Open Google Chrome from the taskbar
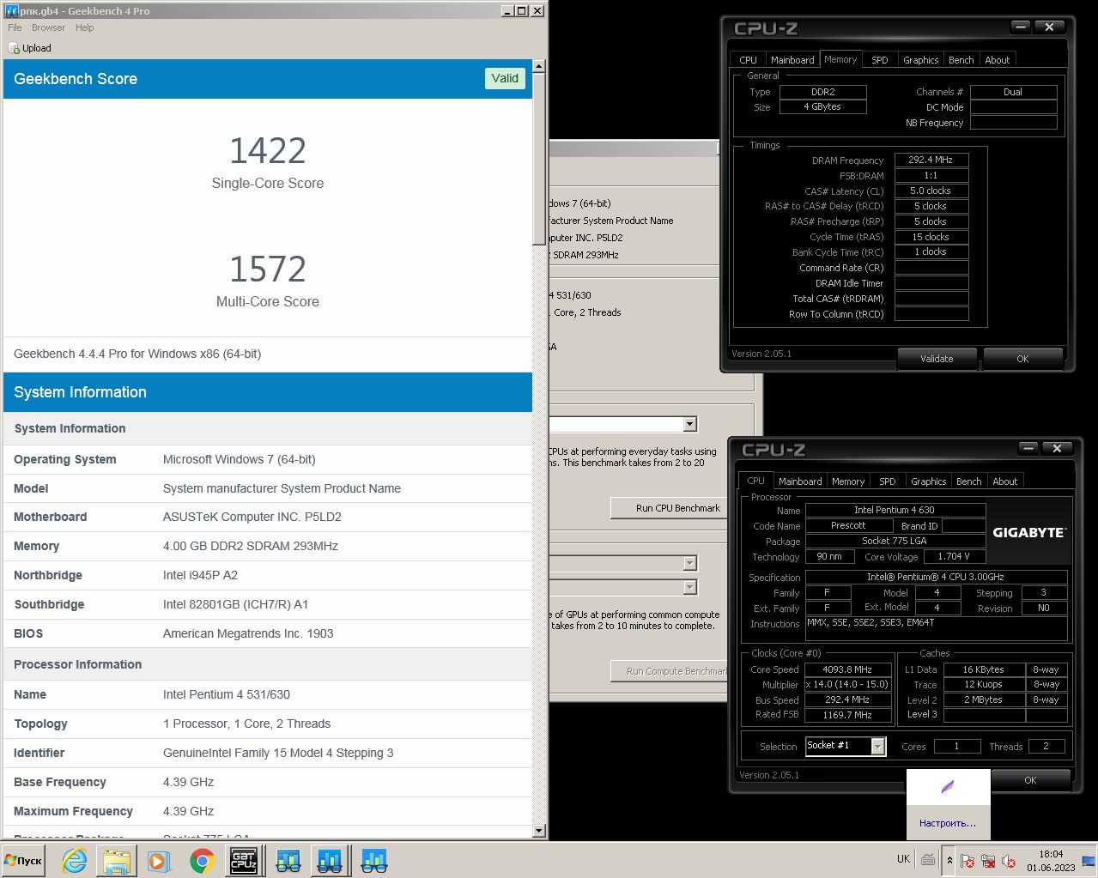 (x=202, y=860)
